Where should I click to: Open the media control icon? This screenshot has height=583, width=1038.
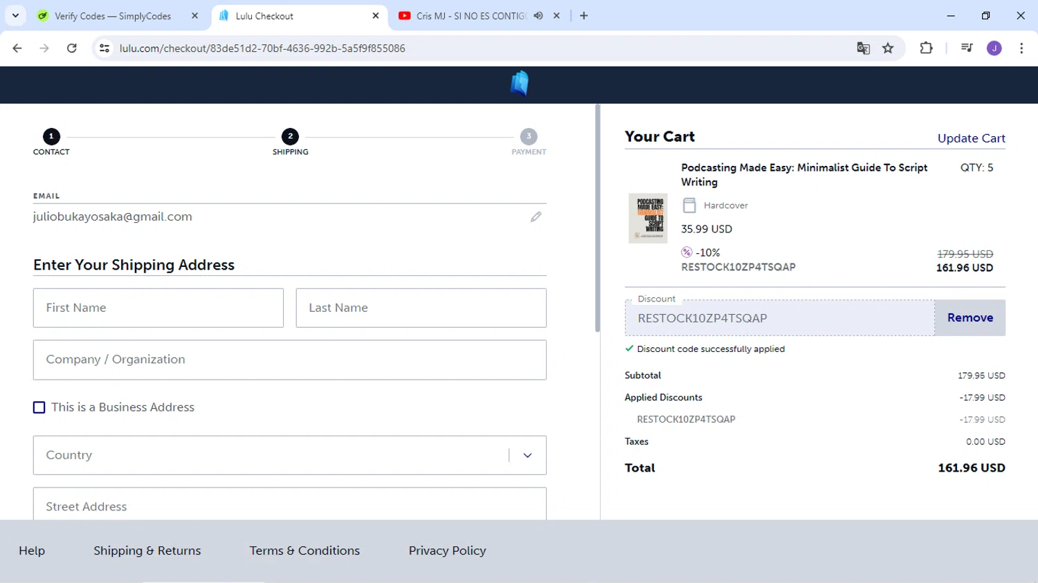967,48
